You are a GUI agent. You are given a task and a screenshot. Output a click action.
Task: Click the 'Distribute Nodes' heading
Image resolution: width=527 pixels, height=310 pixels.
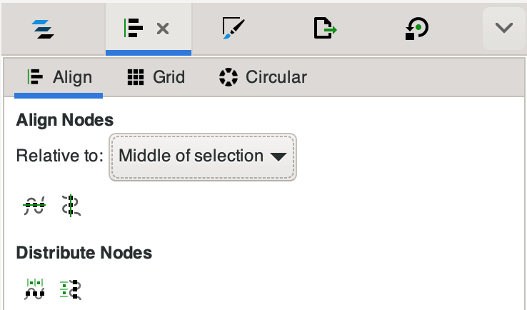pos(84,252)
